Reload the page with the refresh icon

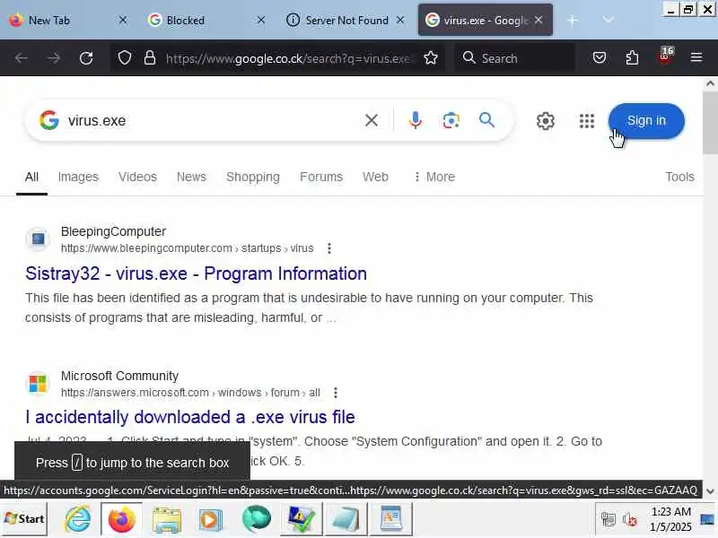[x=86, y=58]
